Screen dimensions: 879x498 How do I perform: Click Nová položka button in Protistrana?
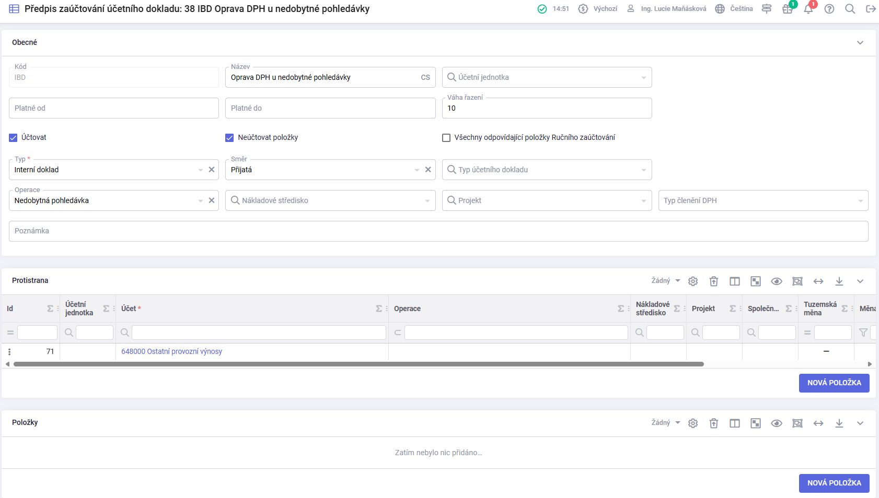[x=834, y=383]
